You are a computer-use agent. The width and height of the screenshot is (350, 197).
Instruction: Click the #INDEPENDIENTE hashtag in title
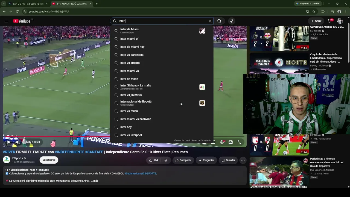(x=69, y=152)
